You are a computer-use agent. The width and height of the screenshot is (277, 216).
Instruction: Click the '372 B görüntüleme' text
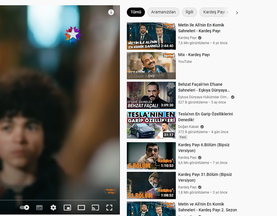[x=193, y=132]
